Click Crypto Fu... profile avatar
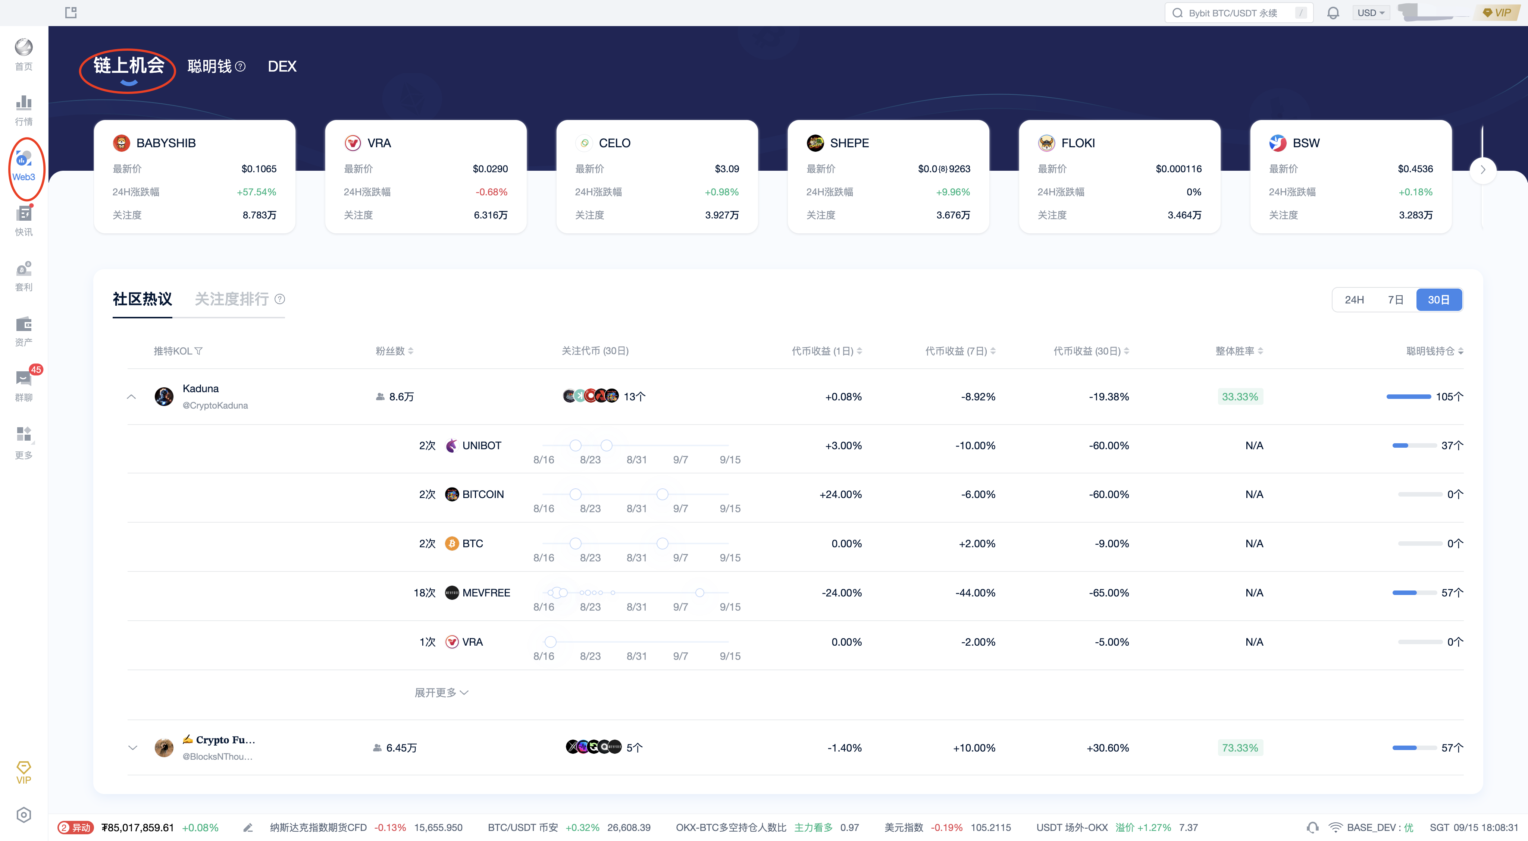This screenshot has height=841, width=1528. tap(164, 748)
